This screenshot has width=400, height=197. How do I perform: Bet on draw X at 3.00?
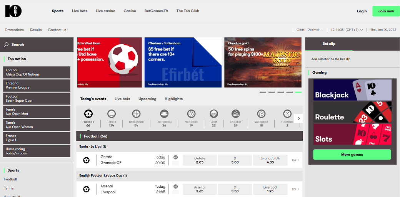tap(235, 160)
